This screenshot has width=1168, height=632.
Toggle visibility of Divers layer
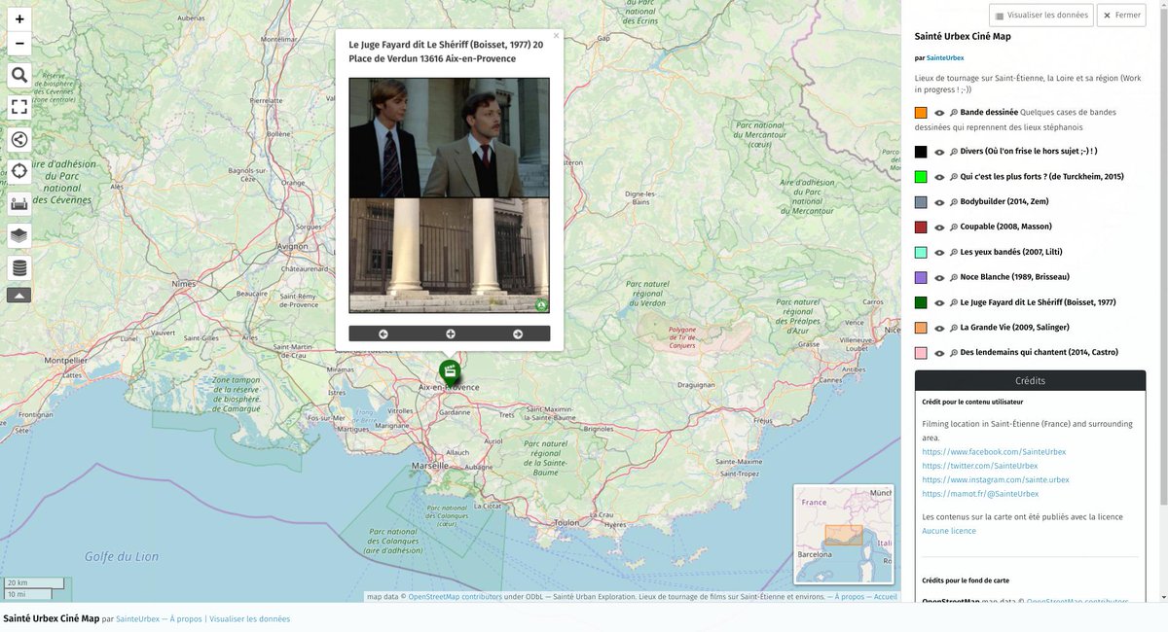939,152
